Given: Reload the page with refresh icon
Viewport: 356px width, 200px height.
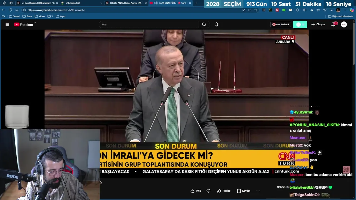Looking at the screenshot, I should (10, 10).
